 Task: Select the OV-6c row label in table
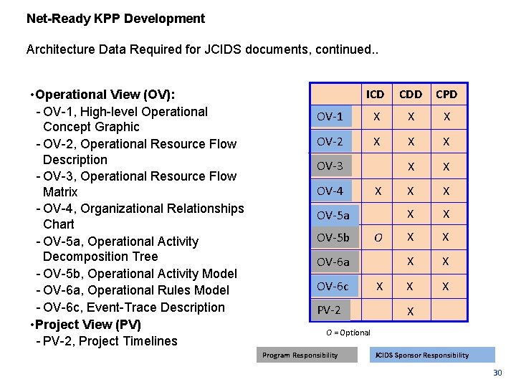[x=335, y=286]
